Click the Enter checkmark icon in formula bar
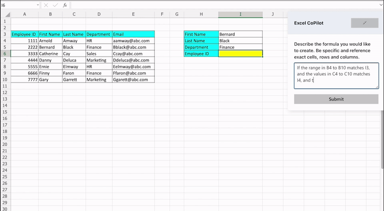384x211 pixels. [x=55, y=5]
